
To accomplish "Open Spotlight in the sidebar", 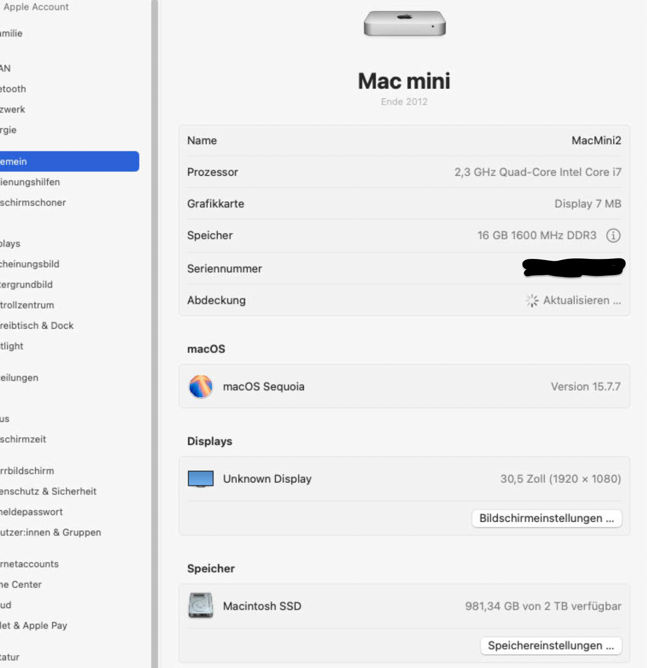I will pos(12,347).
